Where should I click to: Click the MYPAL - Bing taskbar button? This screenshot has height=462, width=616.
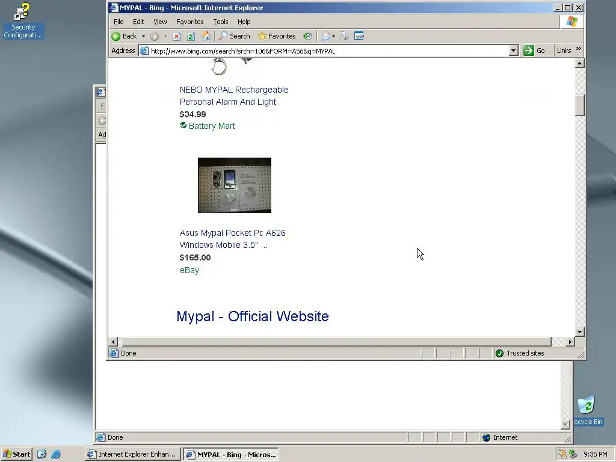231,454
